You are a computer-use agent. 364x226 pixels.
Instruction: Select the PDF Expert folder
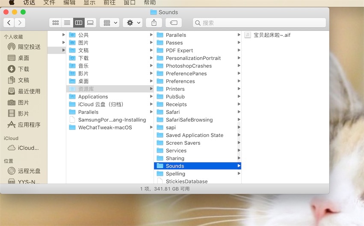click(198, 51)
